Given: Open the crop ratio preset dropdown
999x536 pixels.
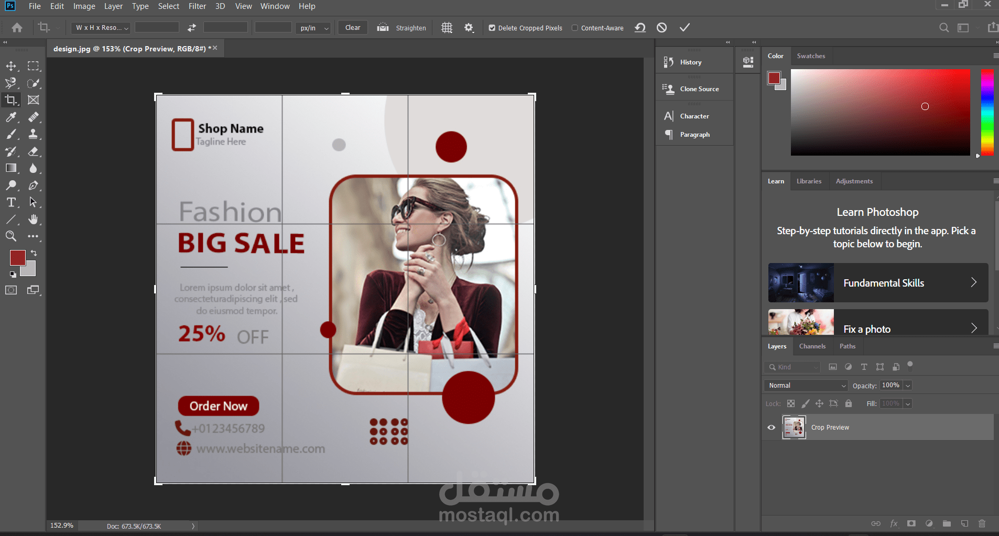Looking at the screenshot, I should pos(101,28).
